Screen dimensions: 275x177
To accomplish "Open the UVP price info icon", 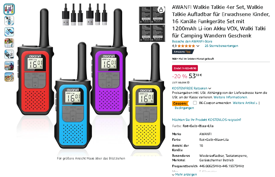I will 188,82.
